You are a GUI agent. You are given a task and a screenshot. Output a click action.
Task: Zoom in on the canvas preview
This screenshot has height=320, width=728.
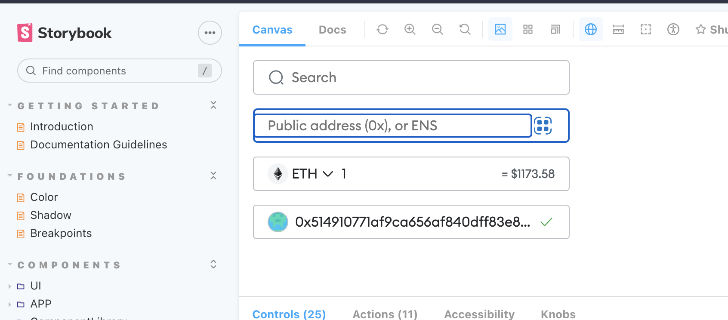click(x=410, y=29)
